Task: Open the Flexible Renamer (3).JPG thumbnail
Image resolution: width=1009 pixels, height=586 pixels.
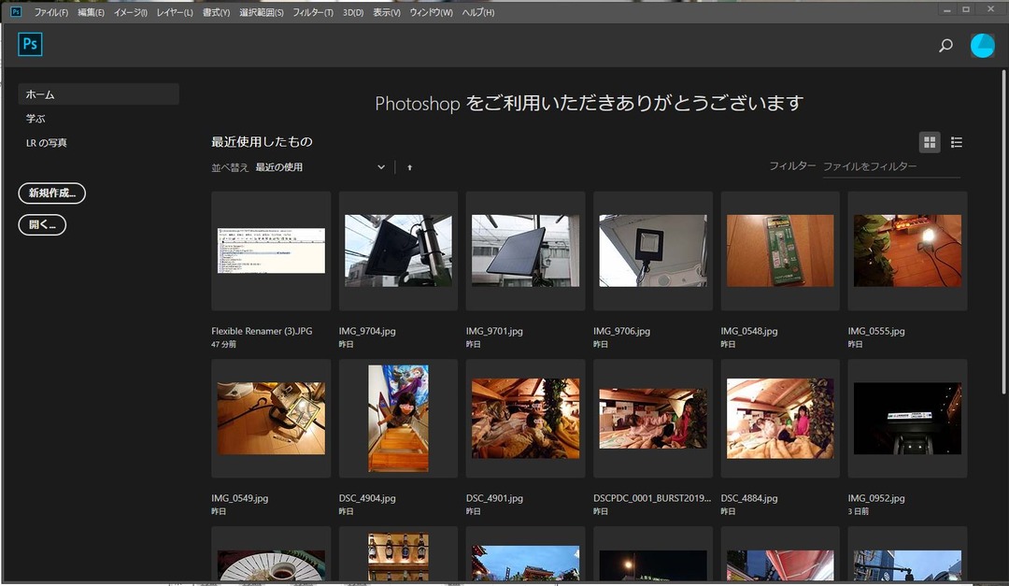Action: (x=271, y=250)
